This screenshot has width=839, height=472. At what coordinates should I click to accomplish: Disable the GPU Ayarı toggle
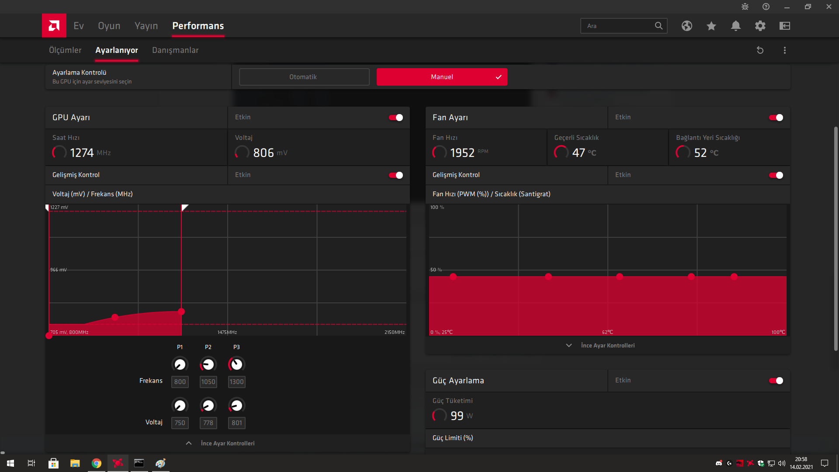tap(396, 118)
